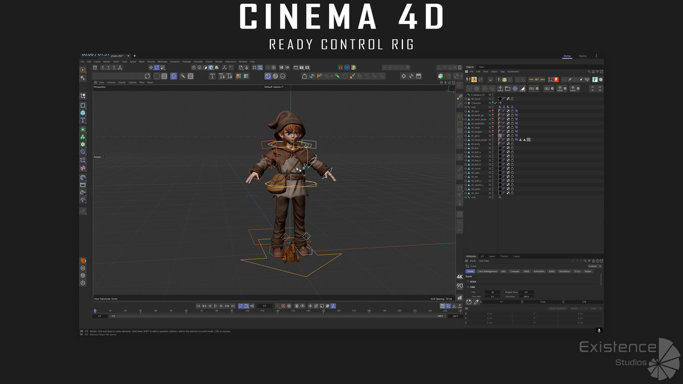
Task: Select the active Rotate tool icon
Action: (157, 68)
